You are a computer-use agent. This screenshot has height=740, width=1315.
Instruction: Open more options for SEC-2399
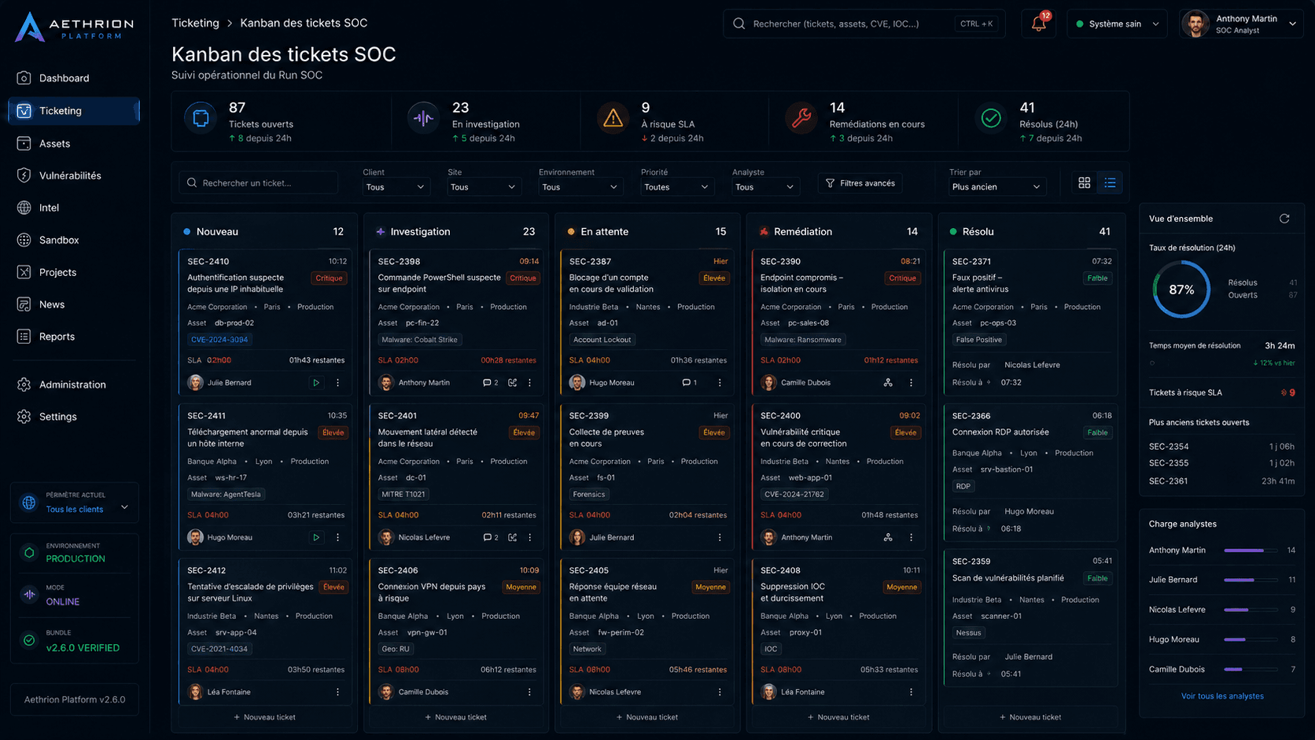coord(720,538)
